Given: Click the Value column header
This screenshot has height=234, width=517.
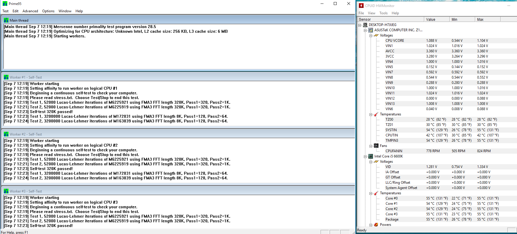Looking at the screenshot, I should (x=436, y=19).
